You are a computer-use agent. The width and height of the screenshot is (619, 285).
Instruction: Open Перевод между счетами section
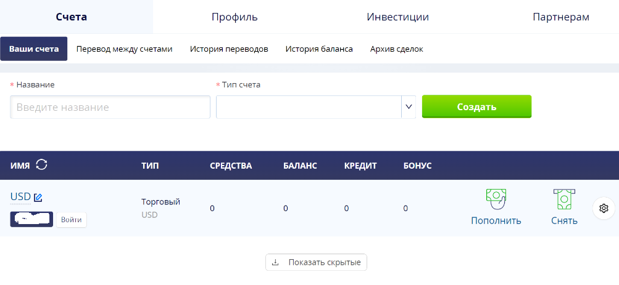(124, 49)
